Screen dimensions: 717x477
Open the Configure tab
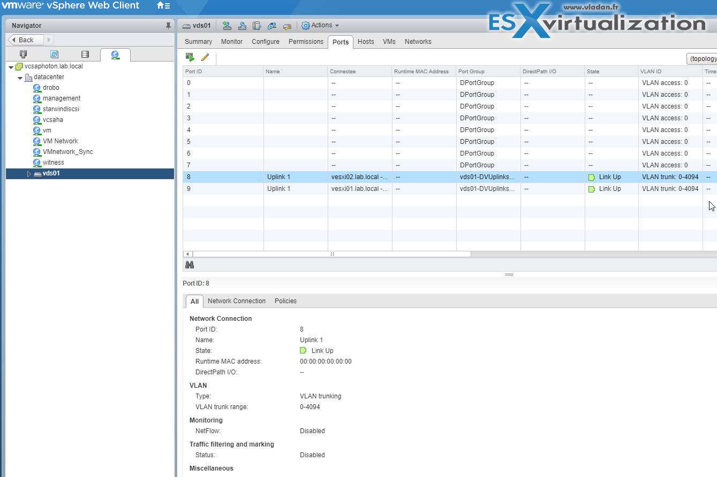(266, 42)
